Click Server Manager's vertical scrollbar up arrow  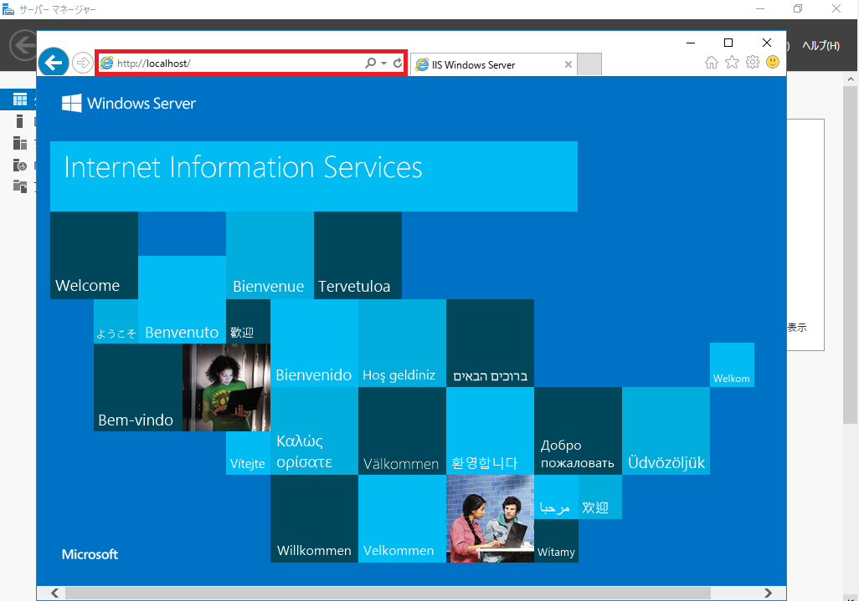(851, 79)
